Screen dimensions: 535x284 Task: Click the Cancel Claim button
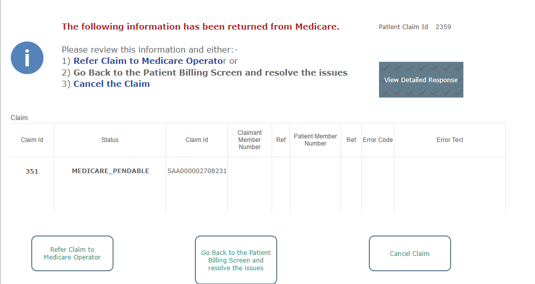(410, 253)
